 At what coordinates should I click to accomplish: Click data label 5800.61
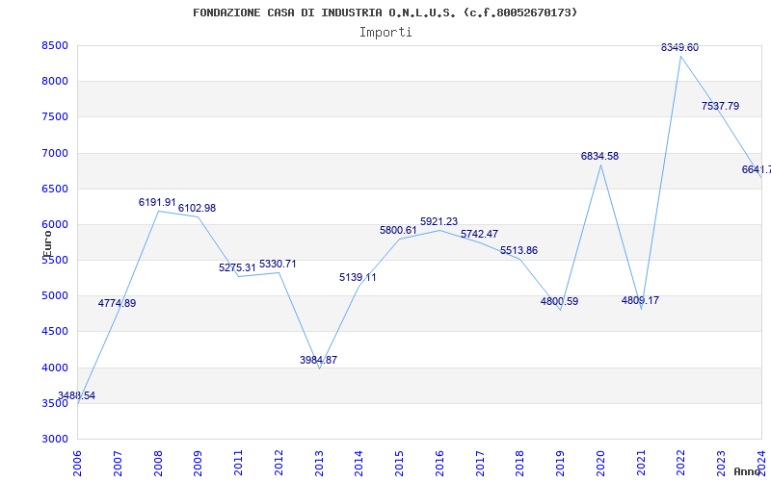pos(398,230)
